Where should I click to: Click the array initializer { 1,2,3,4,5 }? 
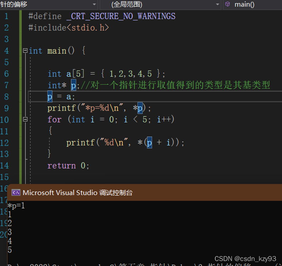tap(131, 74)
